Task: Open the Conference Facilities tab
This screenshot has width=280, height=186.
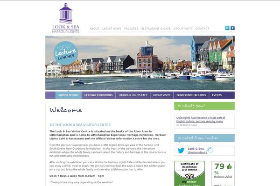Action: [x=191, y=95]
